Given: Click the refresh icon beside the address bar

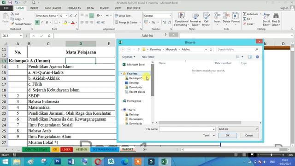Looking at the screenshot, I should coord(211,49).
